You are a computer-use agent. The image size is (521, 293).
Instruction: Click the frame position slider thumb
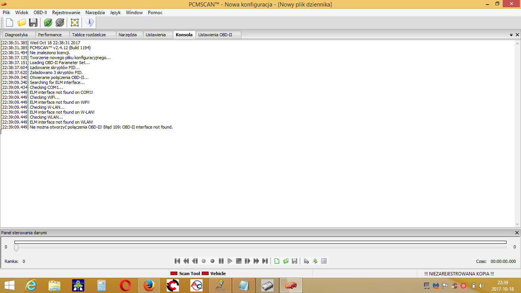[16, 248]
